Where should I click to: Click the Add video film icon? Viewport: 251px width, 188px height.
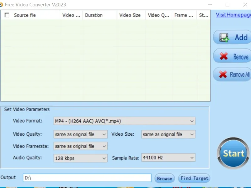tap(224, 38)
